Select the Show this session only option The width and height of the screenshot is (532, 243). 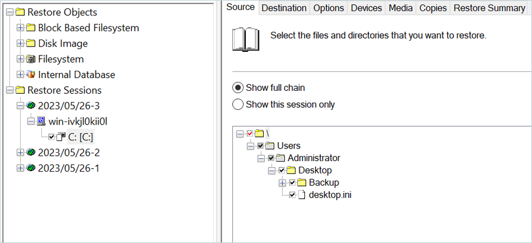coord(238,104)
